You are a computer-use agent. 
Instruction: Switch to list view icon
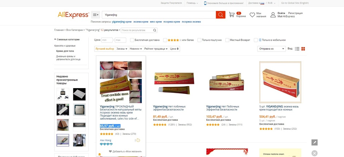297,49
